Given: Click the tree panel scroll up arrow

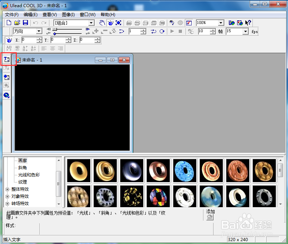Looking at the screenshot, I should (x=59, y=160).
